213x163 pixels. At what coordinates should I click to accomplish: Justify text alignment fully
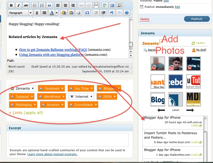tap(44, 13)
